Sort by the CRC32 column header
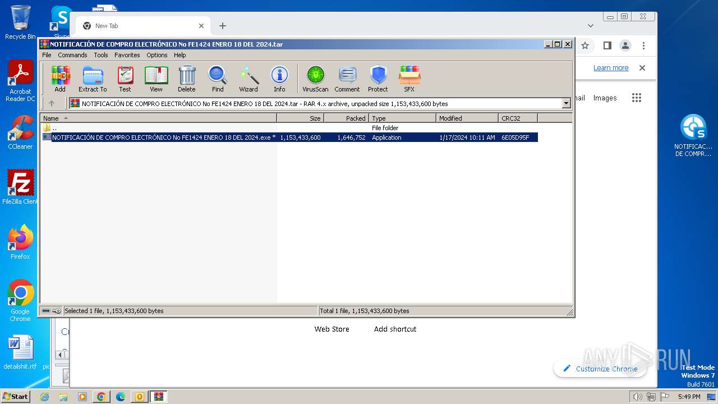Image resolution: width=718 pixels, height=404 pixels. [x=518, y=118]
